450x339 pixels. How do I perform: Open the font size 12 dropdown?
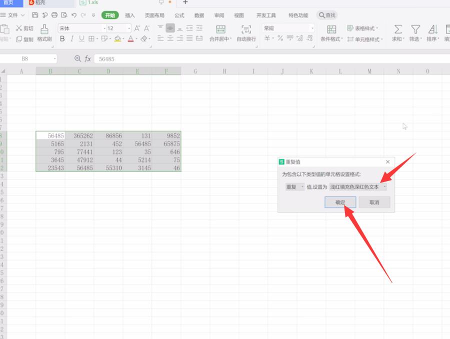(129, 28)
